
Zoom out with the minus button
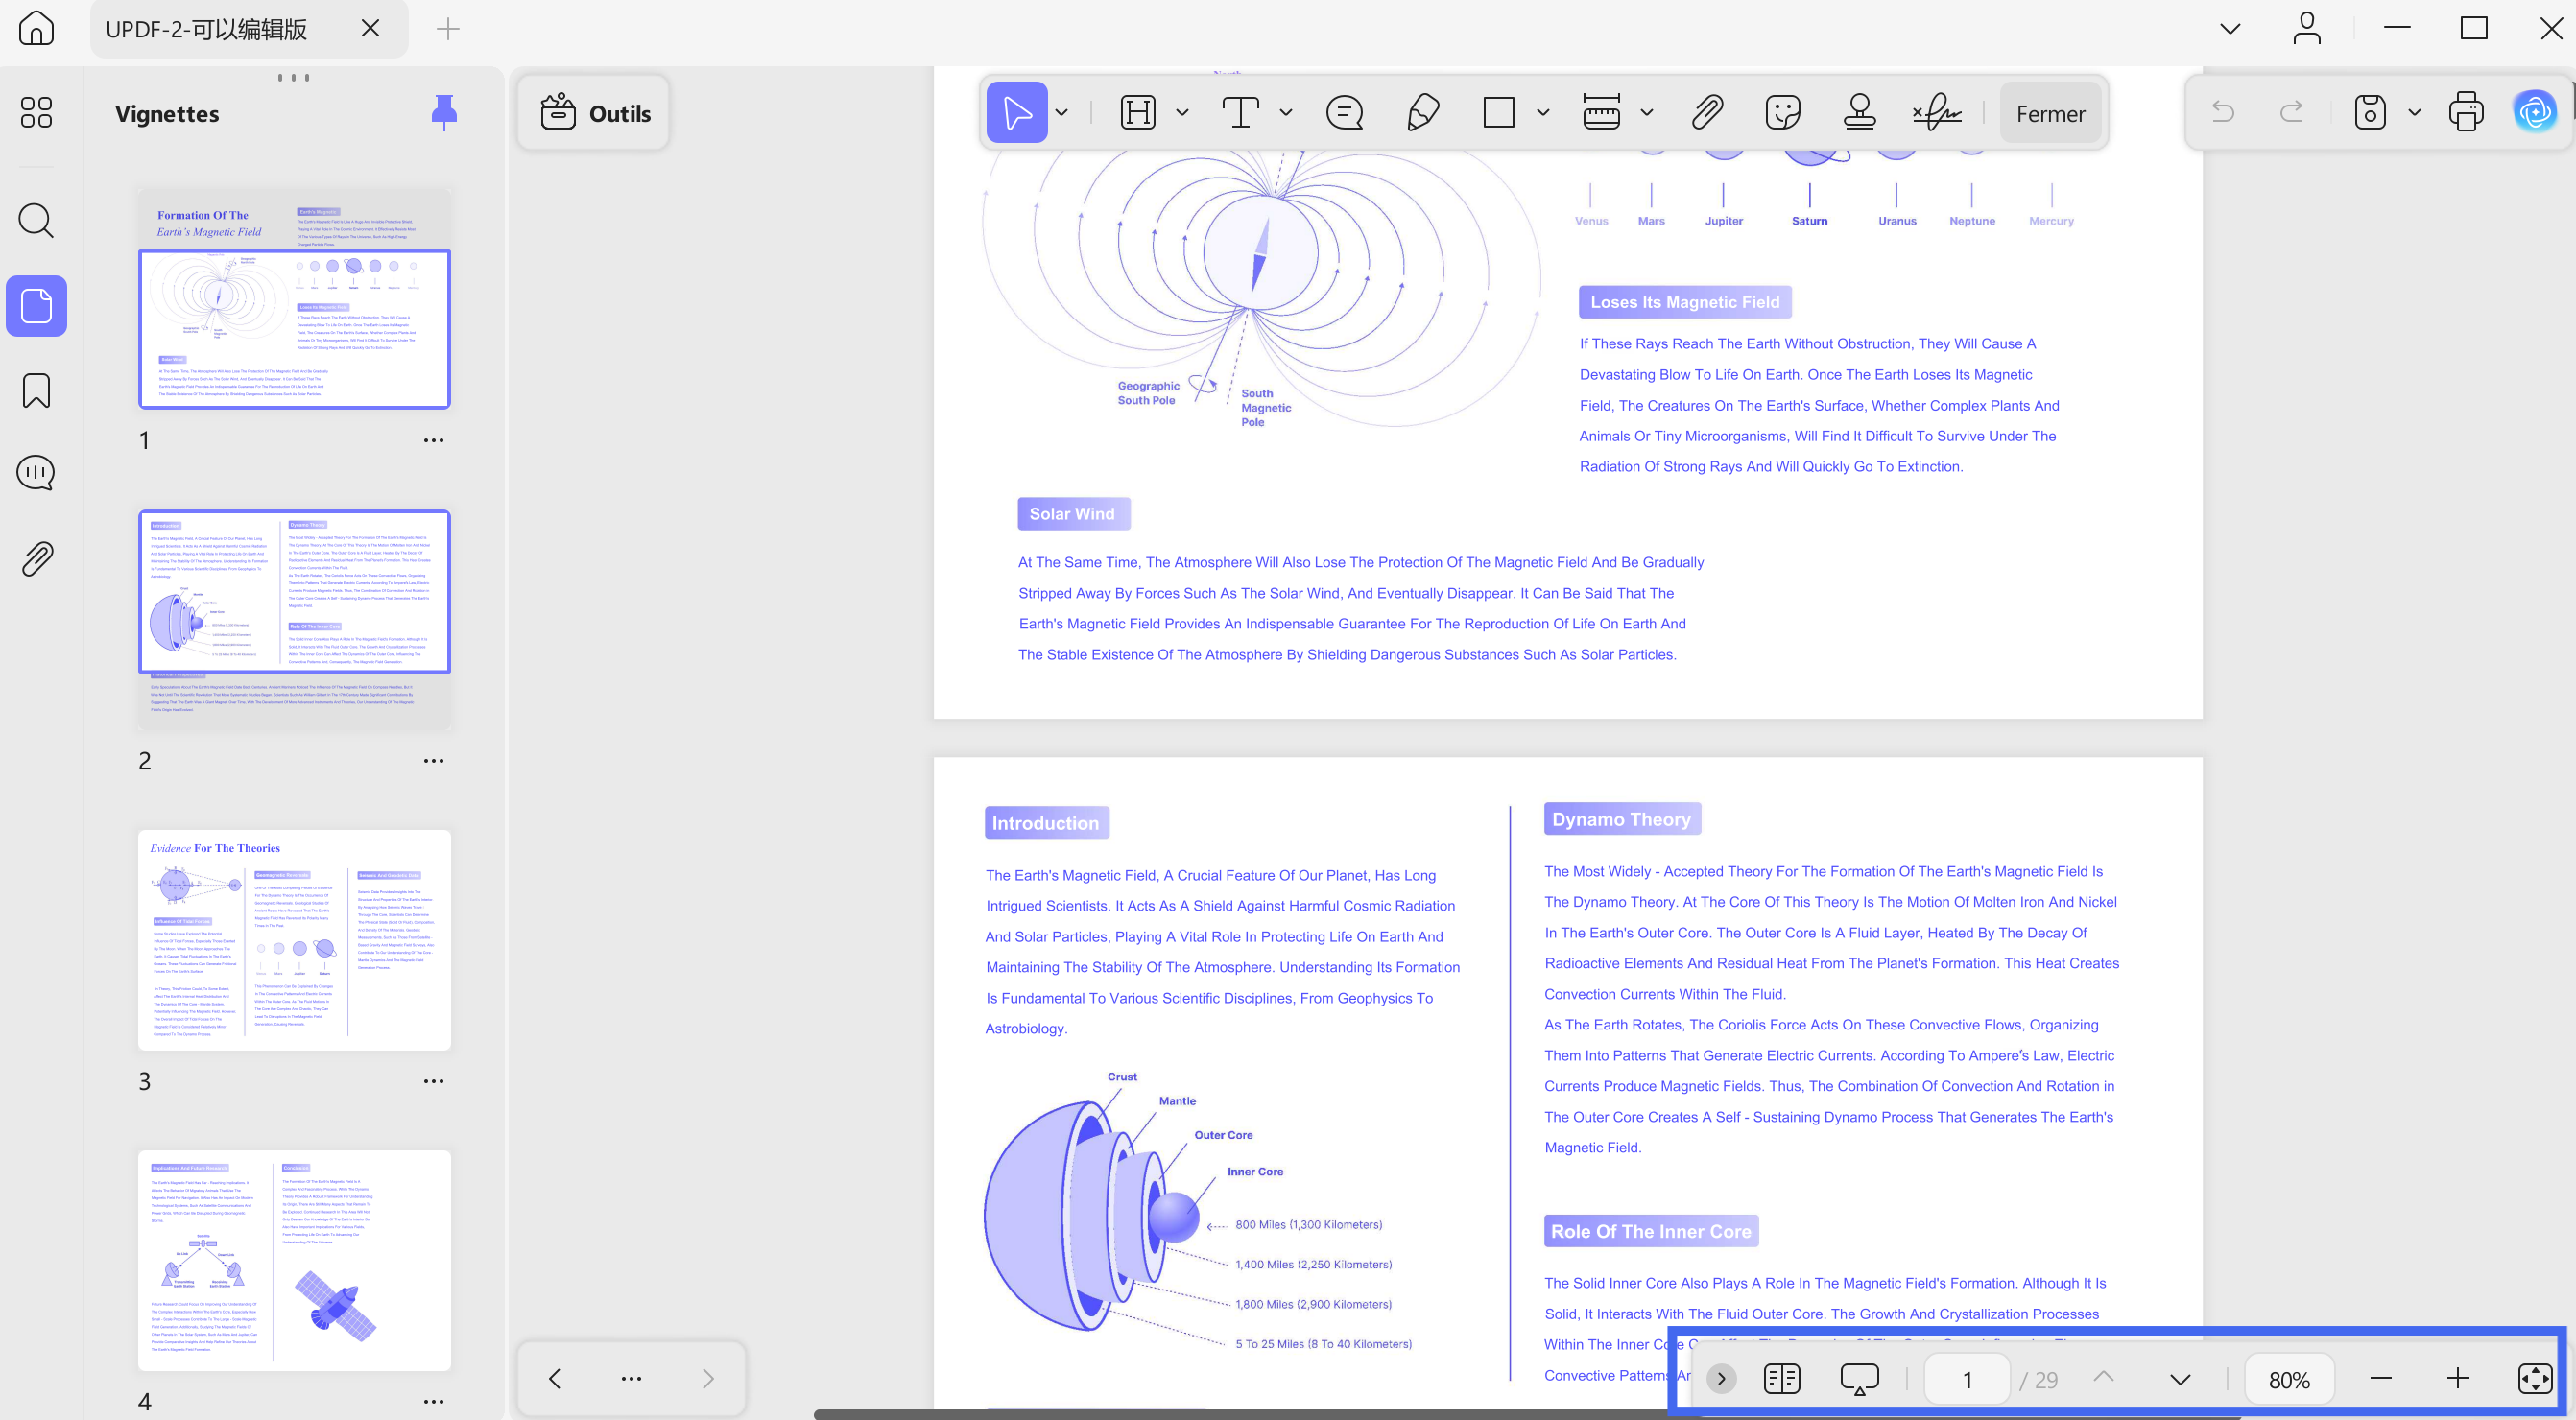pyautogui.click(x=2381, y=1379)
